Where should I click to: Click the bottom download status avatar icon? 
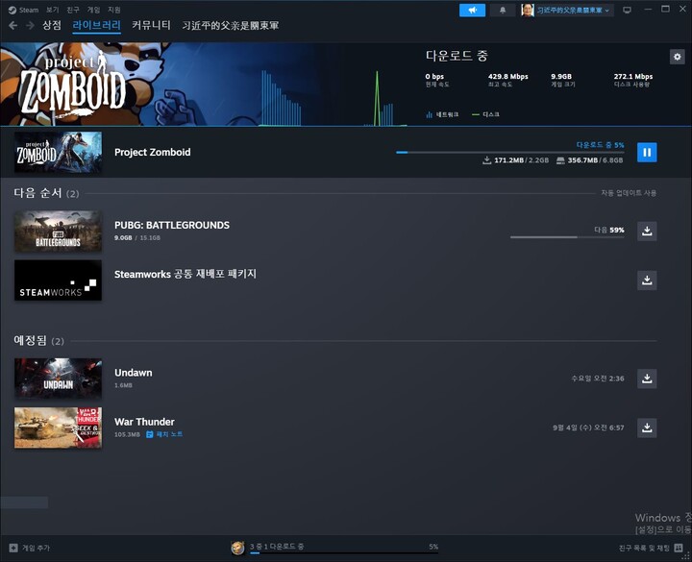point(237,548)
